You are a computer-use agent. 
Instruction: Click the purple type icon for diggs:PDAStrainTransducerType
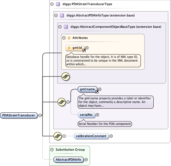58,4
